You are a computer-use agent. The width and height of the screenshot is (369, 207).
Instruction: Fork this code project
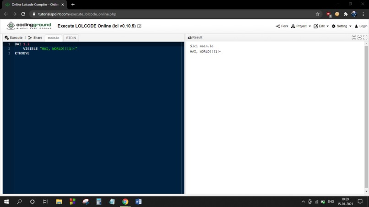282,26
